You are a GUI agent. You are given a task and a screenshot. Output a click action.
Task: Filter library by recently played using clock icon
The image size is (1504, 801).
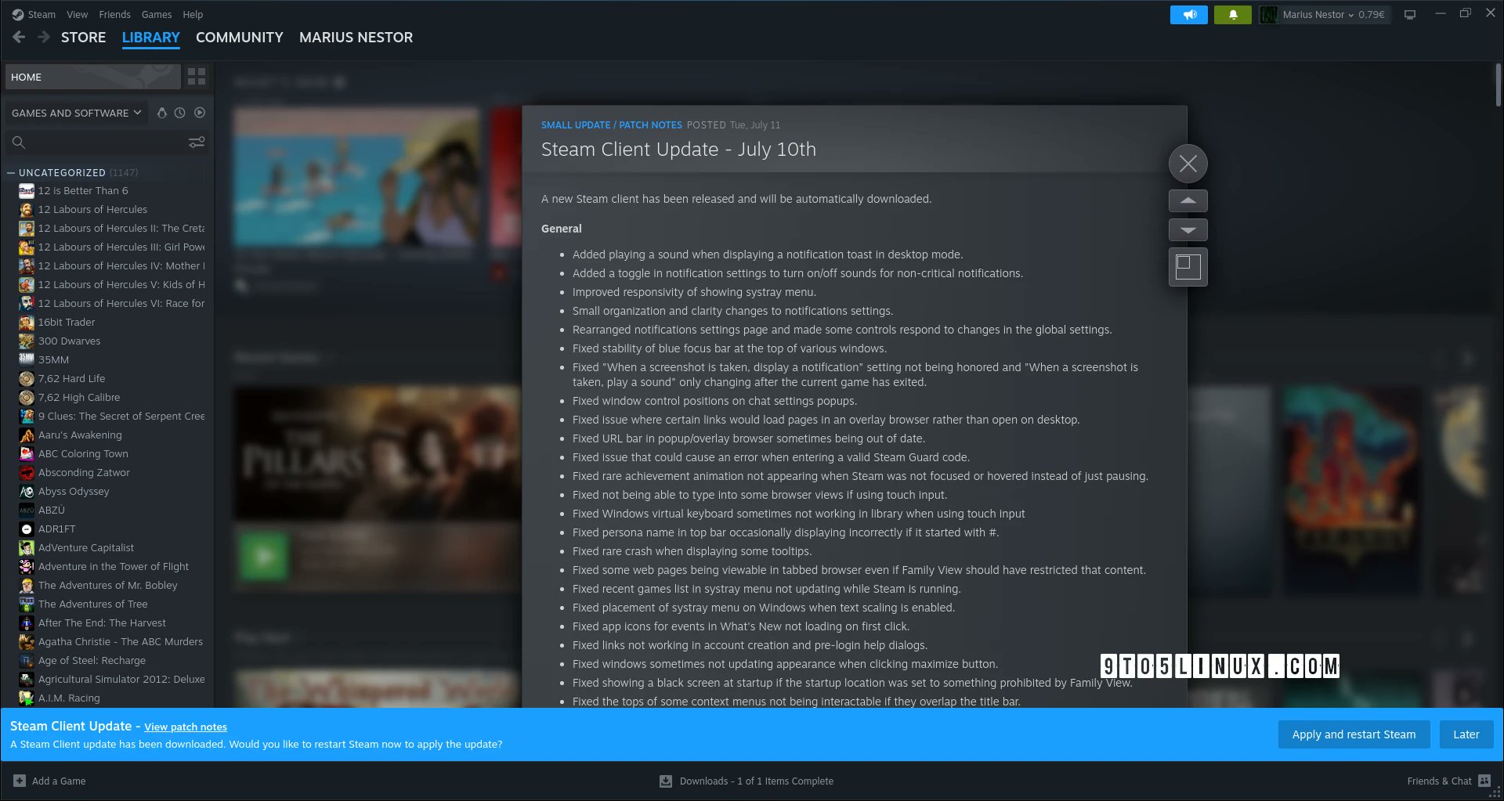point(179,113)
